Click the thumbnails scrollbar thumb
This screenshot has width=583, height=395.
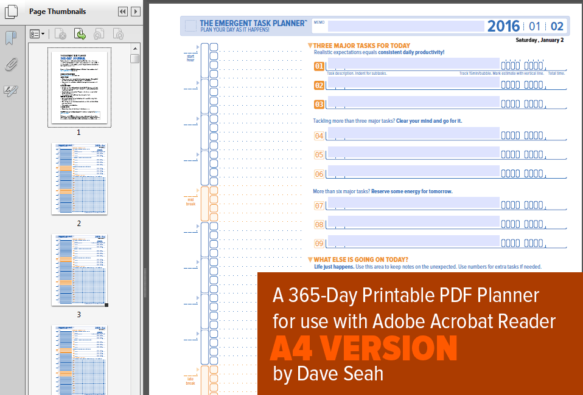(135, 59)
